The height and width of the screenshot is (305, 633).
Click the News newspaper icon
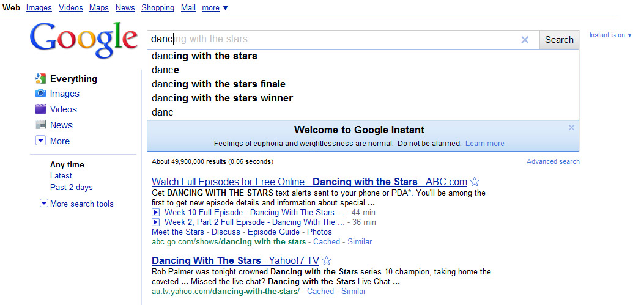[x=41, y=125]
